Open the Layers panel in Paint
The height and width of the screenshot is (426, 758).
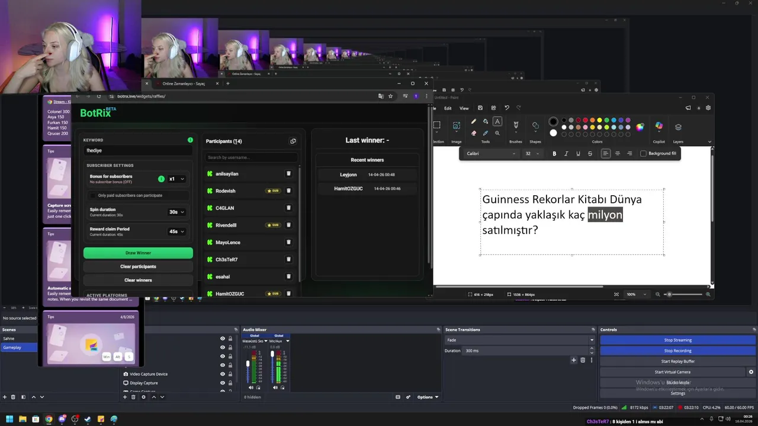click(x=678, y=127)
